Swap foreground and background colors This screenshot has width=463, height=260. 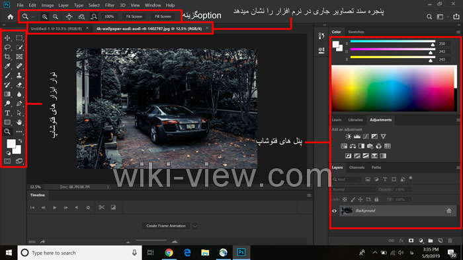pyautogui.click(x=20, y=141)
